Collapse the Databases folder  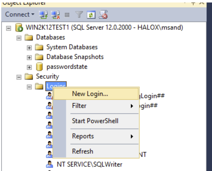19,38
